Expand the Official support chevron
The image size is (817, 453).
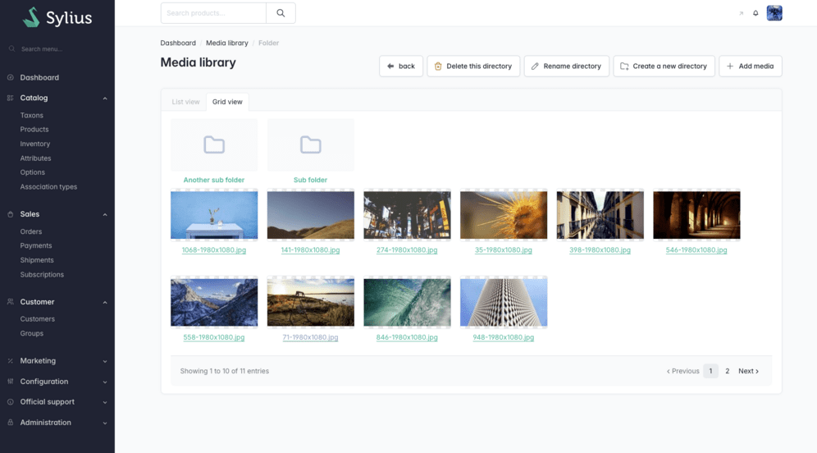tap(105, 402)
